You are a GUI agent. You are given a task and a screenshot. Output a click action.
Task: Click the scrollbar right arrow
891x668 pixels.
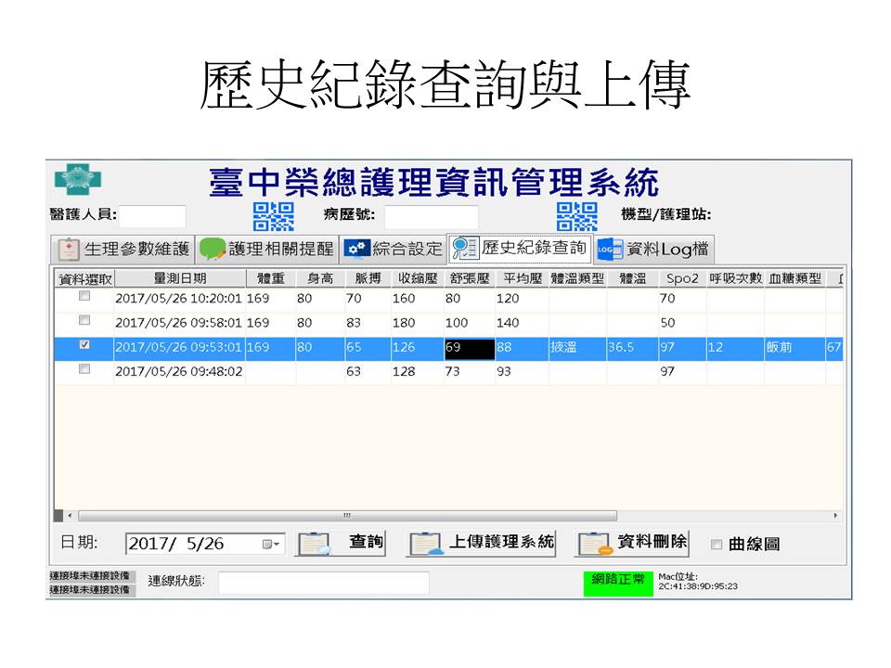click(835, 516)
